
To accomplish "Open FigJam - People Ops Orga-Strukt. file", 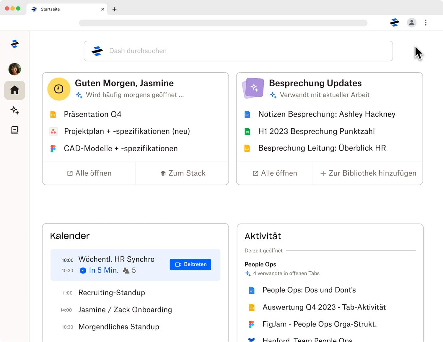I will tap(319, 324).
